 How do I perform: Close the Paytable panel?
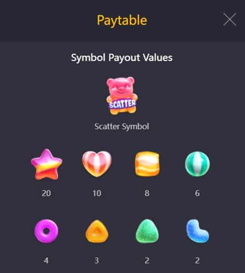tap(230, 19)
